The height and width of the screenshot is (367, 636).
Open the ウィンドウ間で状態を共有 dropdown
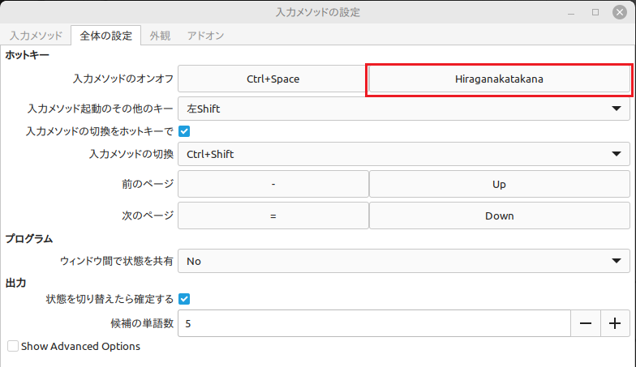pyautogui.click(x=404, y=261)
